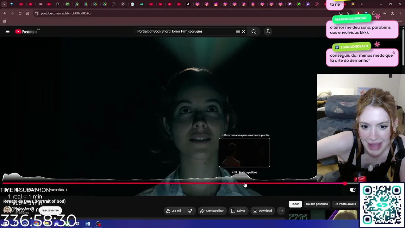Select the 'Da sua pesquisa' filter chip

pyautogui.click(x=317, y=204)
